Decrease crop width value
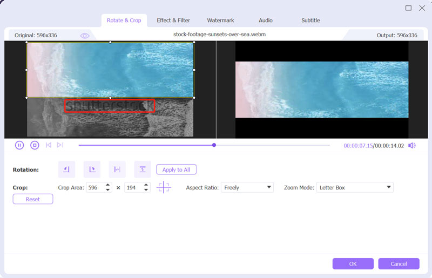The width and height of the screenshot is (432, 278). [x=107, y=190]
